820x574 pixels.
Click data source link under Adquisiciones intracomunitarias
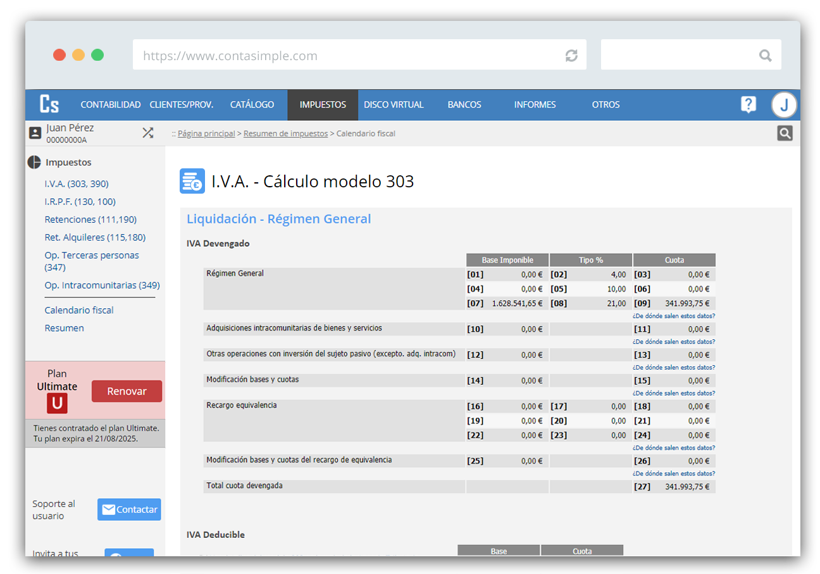point(674,342)
